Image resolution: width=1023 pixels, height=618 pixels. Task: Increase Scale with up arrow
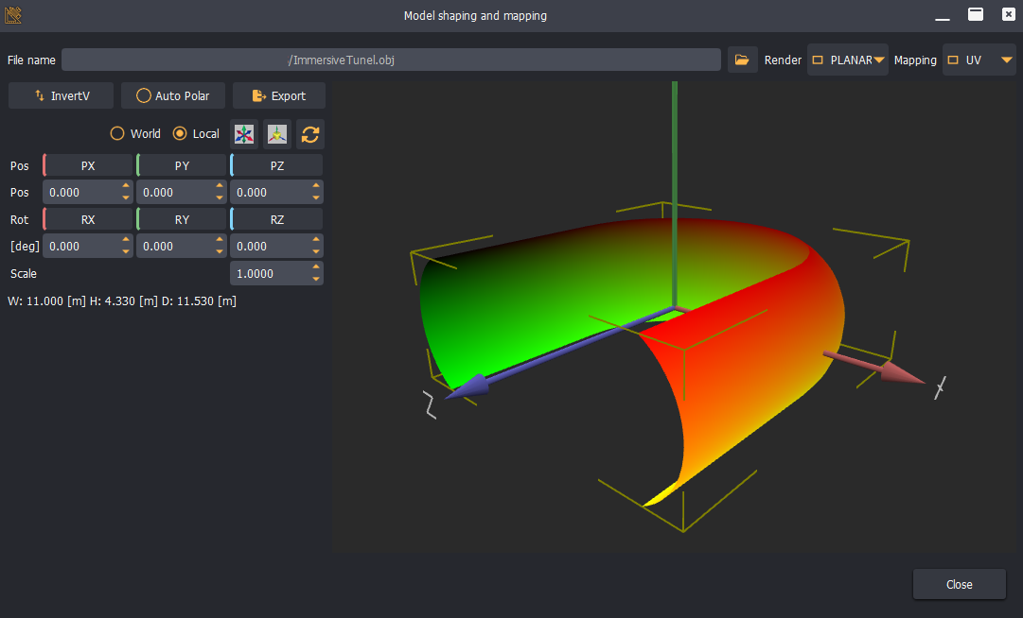[x=316, y=267]
